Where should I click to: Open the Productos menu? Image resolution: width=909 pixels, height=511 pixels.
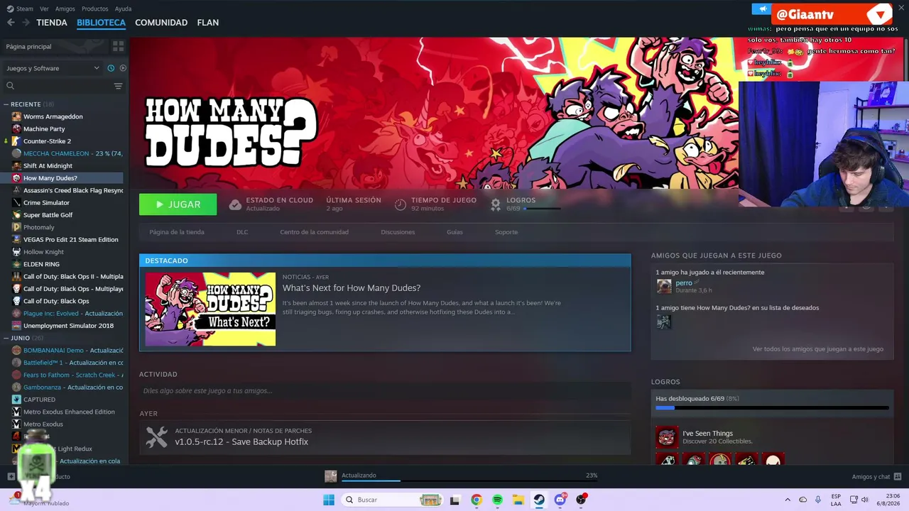(95, 9)
